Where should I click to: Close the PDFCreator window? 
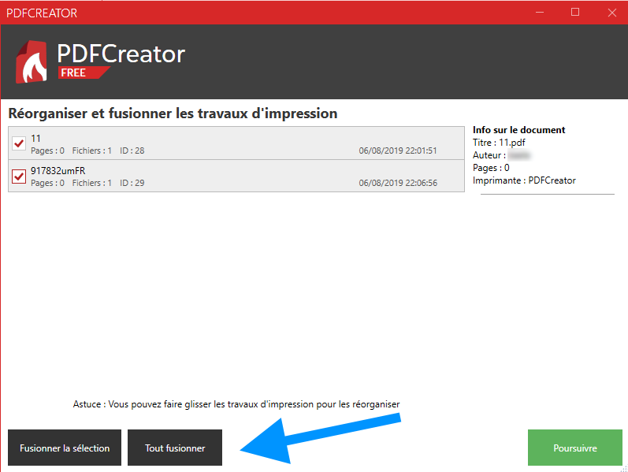tap(611, 13)
